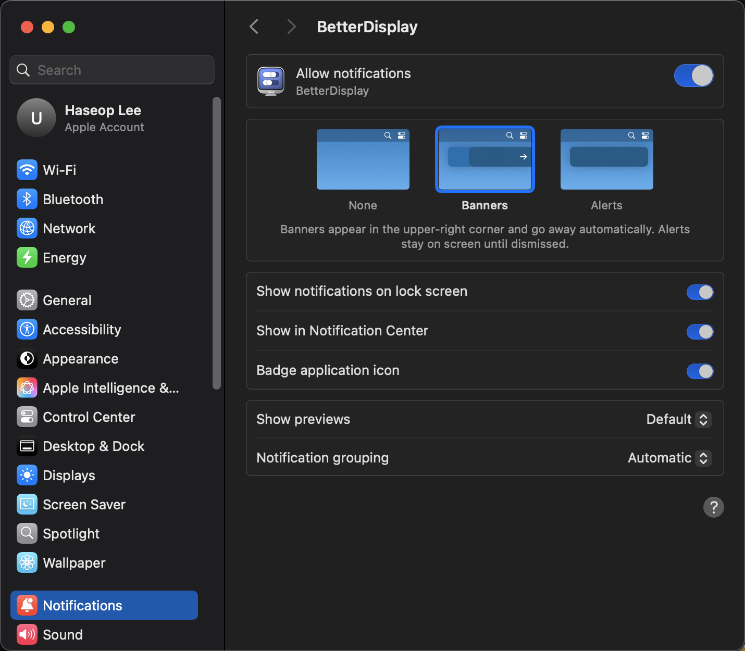Open Wi-Fi settings pane
This screenshot has height=651, width=745.
point(104,170)
